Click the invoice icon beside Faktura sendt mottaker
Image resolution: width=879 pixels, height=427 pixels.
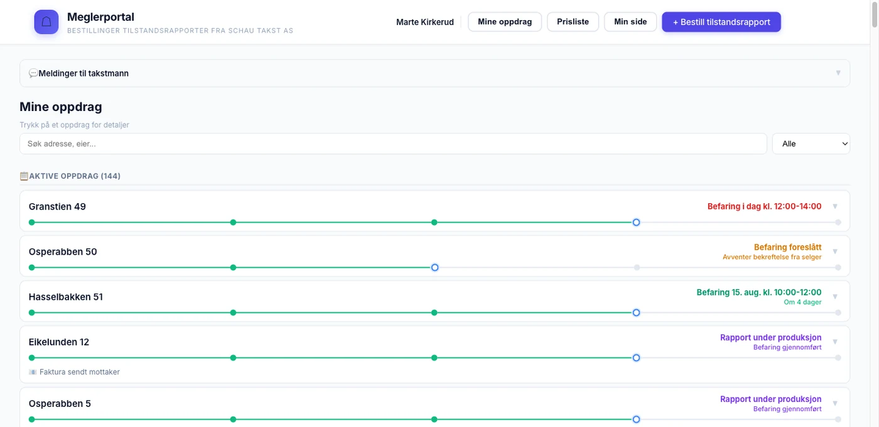click(x=33, y=372)
